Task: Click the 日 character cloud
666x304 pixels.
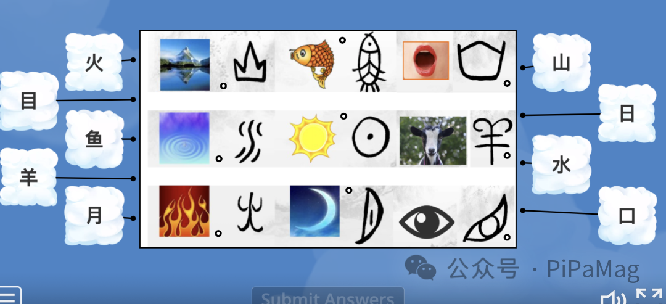Action: pyautogui.click(x=627, y=114)
